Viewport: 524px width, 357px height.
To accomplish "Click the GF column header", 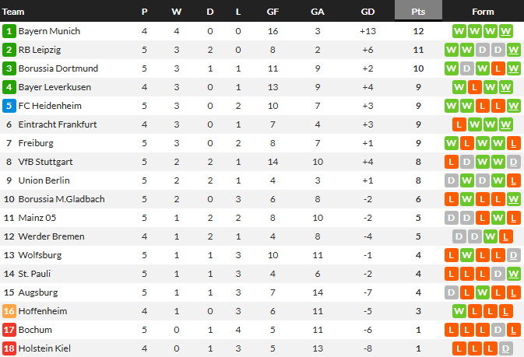I will (273, 12).
